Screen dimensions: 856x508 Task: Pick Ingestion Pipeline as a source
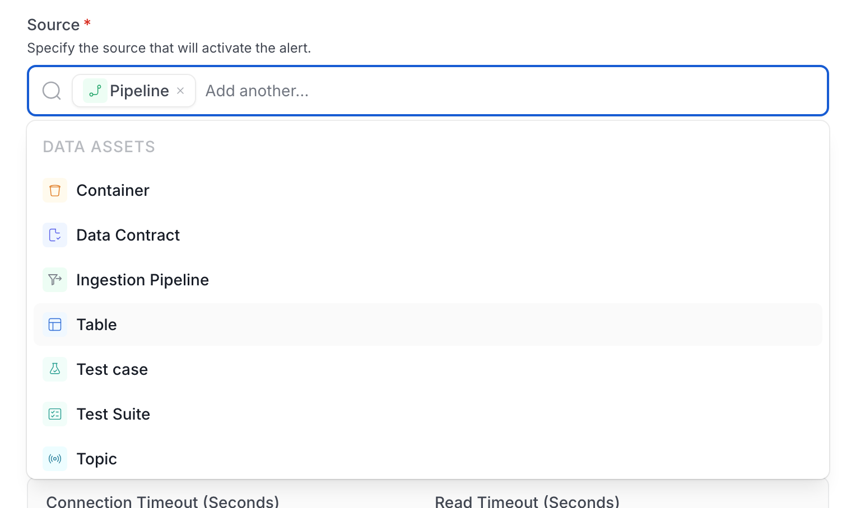(x=428, y=280)
